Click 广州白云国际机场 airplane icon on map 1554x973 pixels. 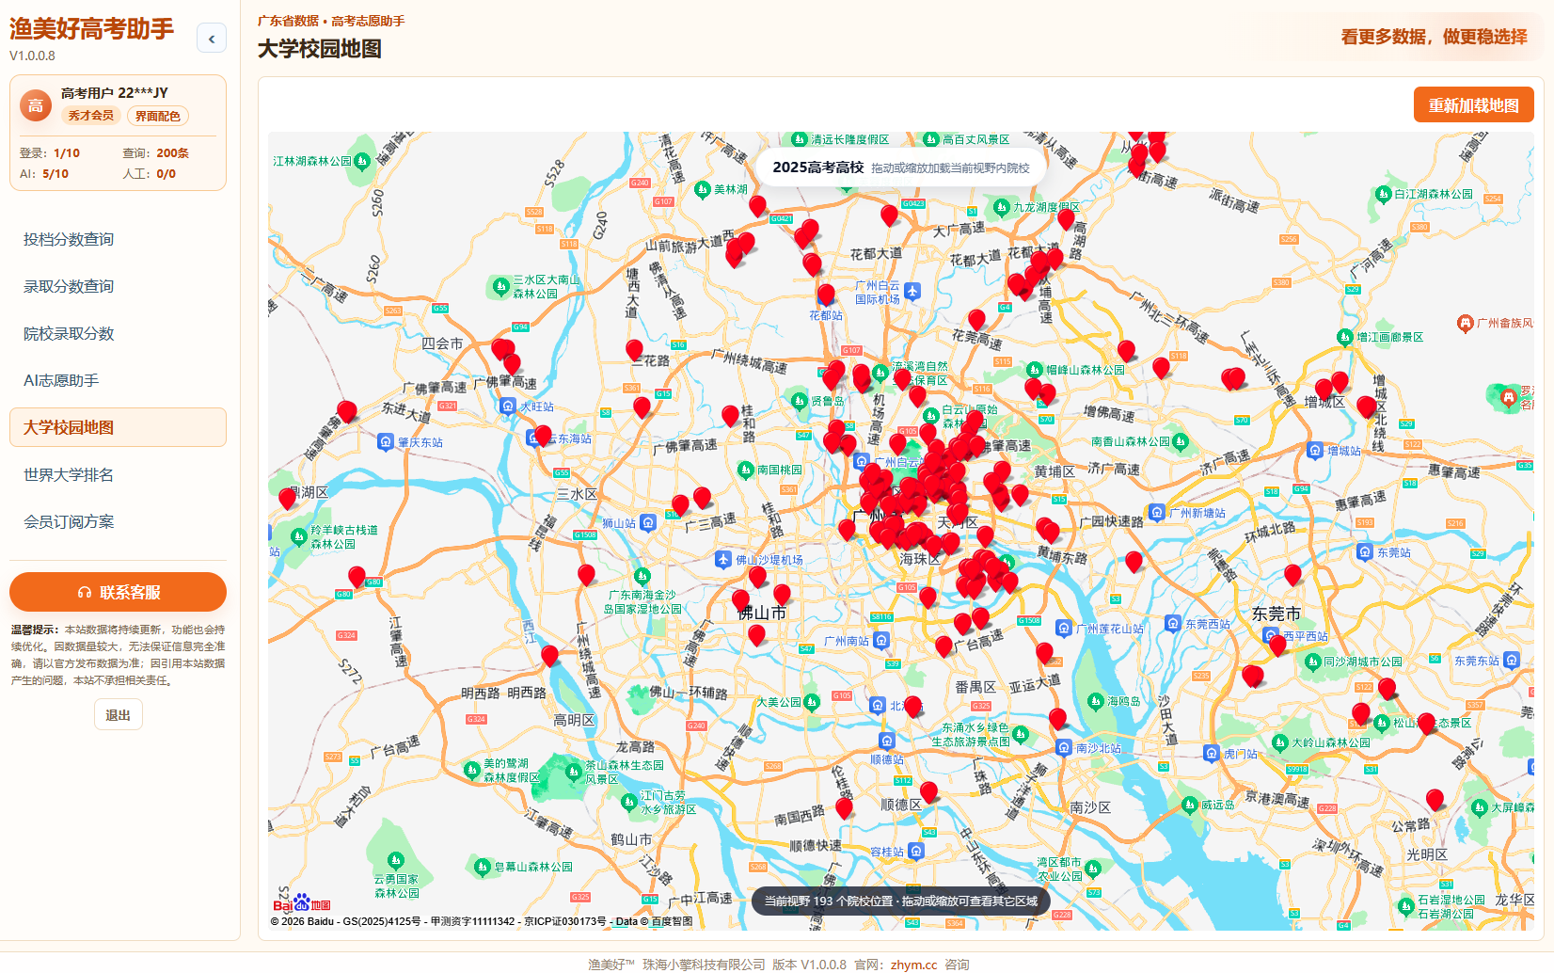(x=912, y=291)
